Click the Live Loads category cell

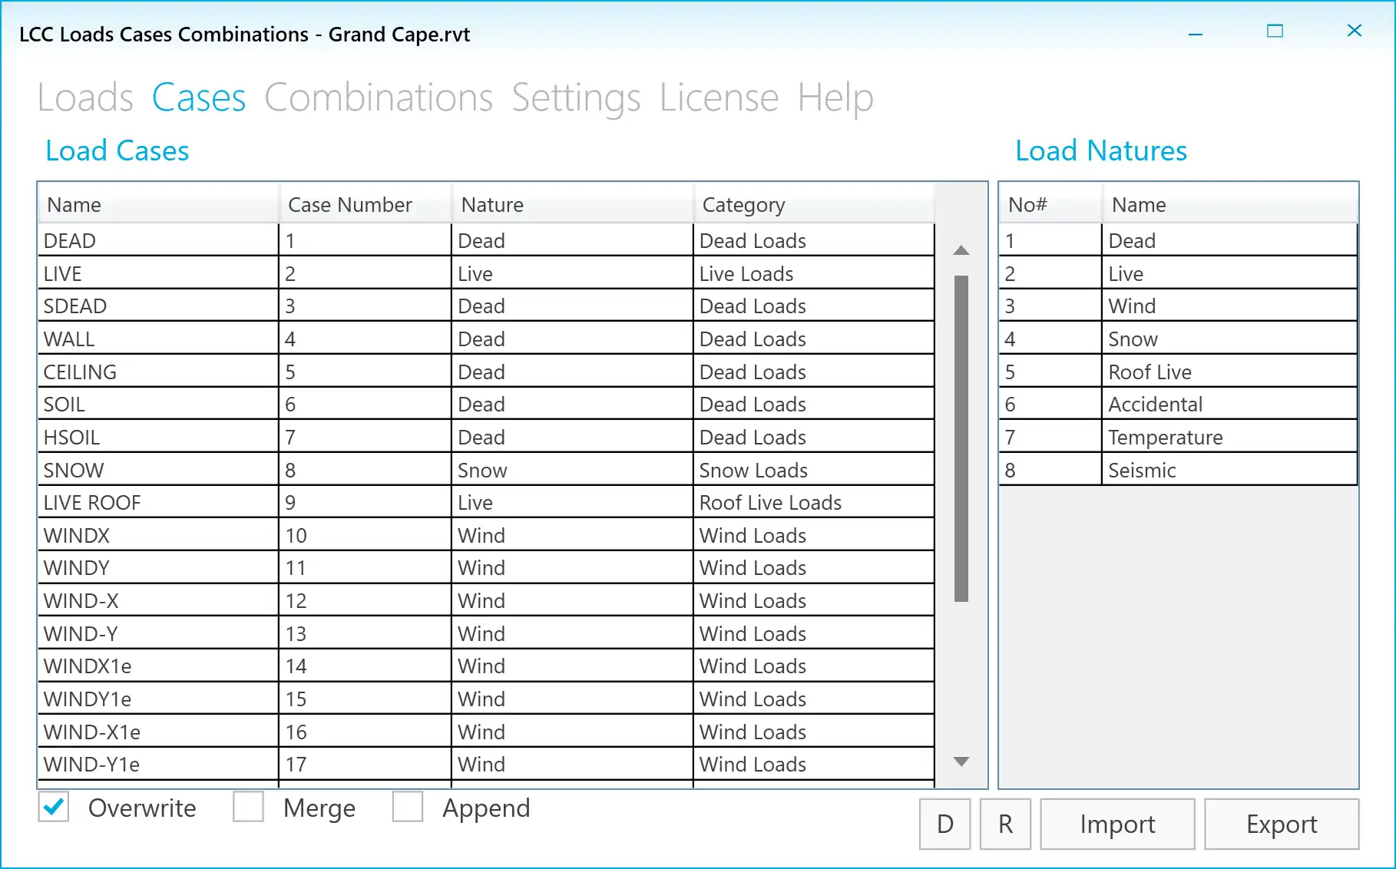814,273
